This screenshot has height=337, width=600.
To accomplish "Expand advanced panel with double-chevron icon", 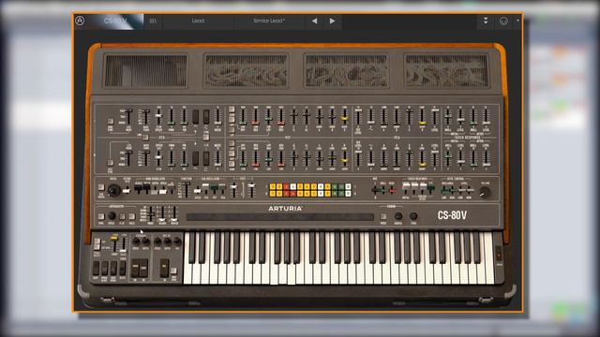I will tap(486, 21).
